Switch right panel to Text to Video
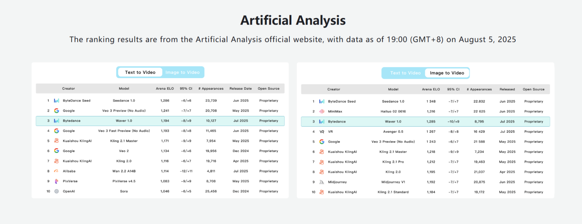This screenshot has height=224, width=582. coord(405,73)
